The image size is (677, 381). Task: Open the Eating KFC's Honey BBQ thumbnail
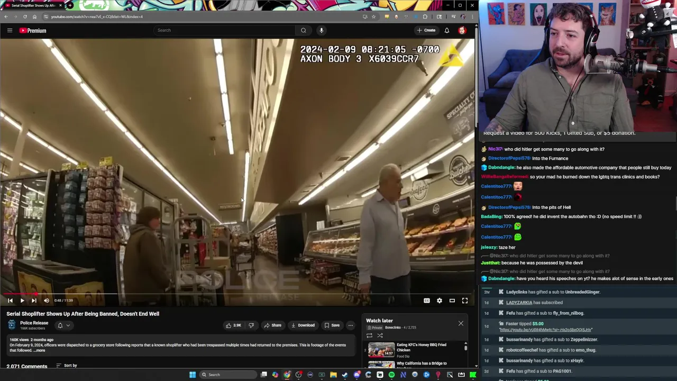tap(381, 349)
